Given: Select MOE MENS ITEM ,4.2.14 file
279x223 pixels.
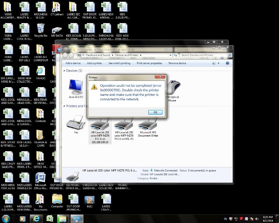Looking at the screenshot, I should (8, 181).
